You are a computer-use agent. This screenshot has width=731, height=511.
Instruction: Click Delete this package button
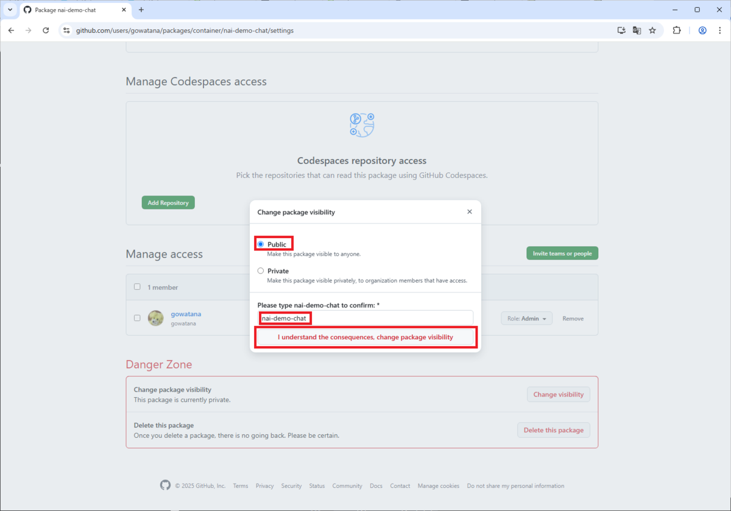[554, 430]
